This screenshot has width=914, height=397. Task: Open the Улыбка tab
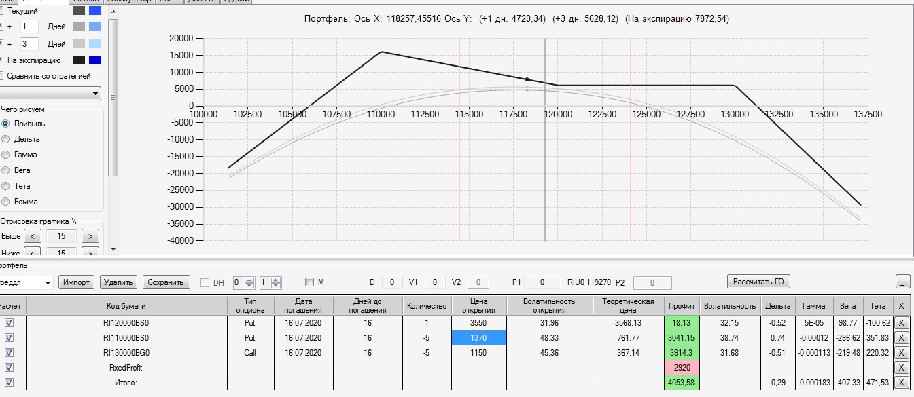[x=86, y=1]
